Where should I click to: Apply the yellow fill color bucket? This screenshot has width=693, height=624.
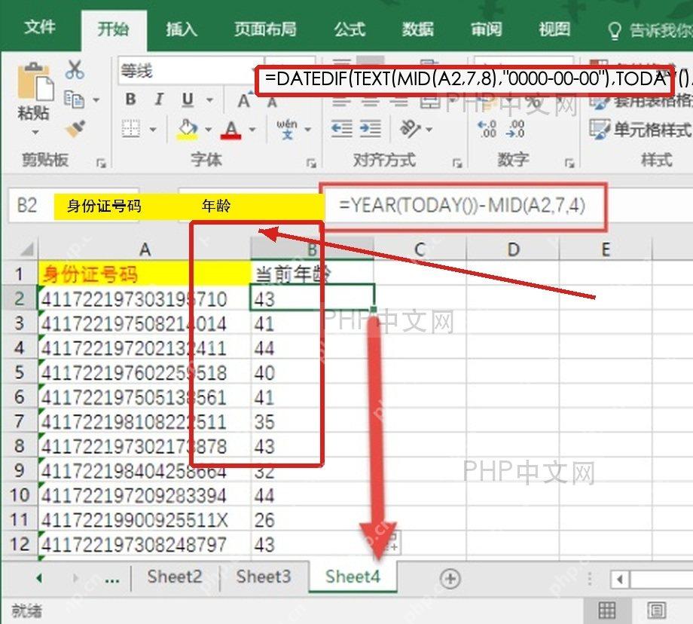pos(188,129)
